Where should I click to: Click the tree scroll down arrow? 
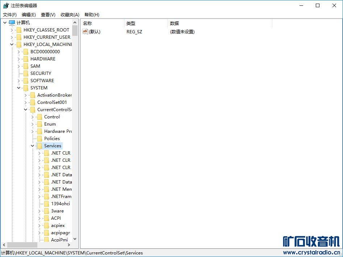tap(75, 239)
